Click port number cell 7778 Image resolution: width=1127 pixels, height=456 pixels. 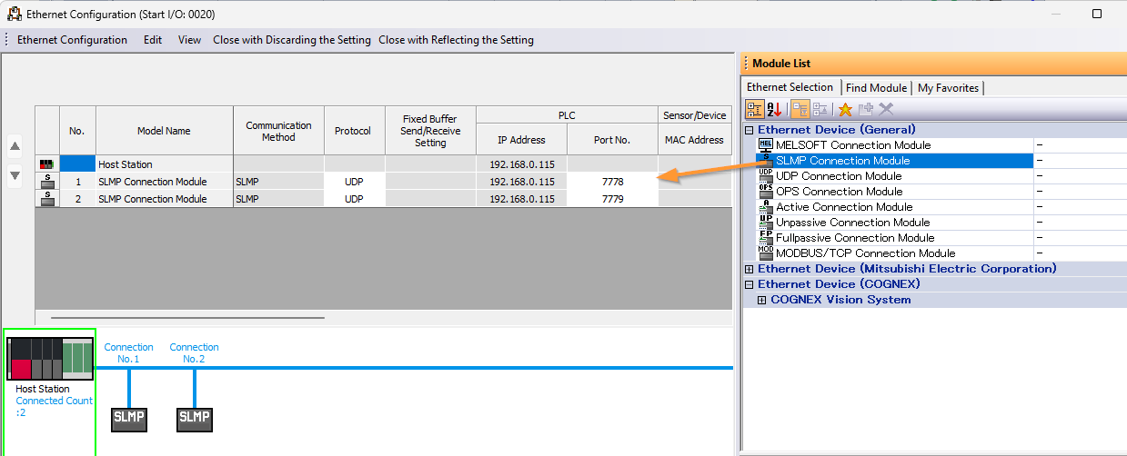pyautogui.click(x=612, y=182)
